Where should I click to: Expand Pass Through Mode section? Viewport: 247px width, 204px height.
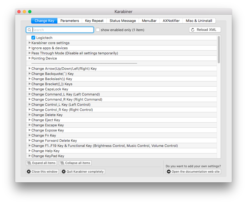pos(30,53)
